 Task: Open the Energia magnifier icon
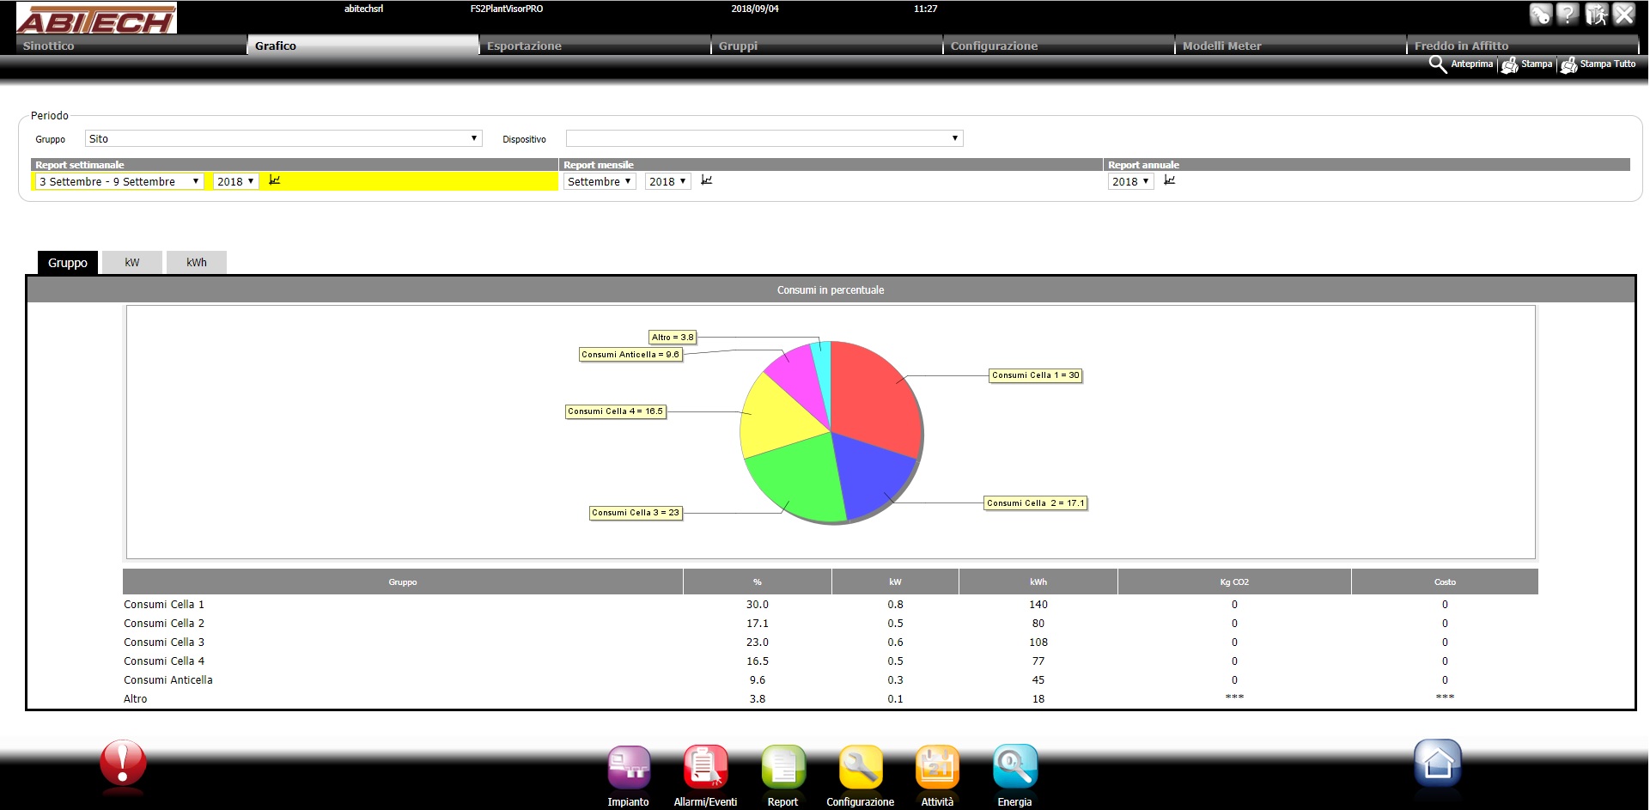1014,767
